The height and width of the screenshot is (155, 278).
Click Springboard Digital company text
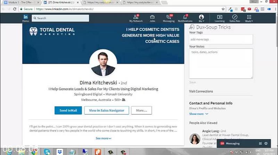click(x=88, y=94)
